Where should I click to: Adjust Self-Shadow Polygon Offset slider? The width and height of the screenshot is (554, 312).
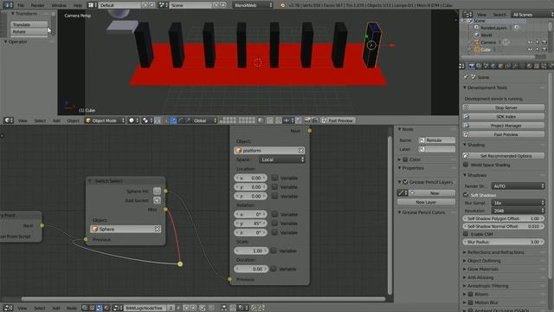tap(504, 218)
